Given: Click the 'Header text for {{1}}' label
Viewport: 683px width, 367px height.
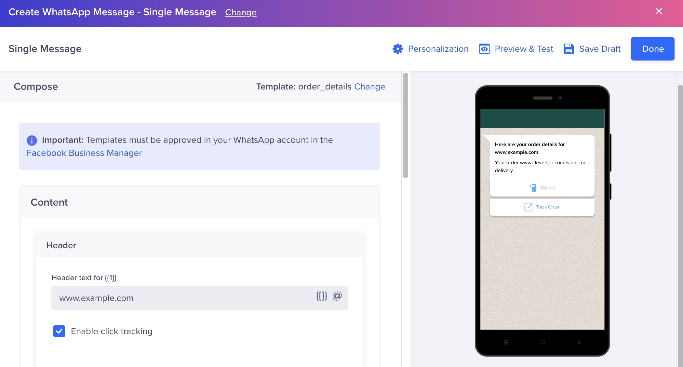Looking at the screenshot, I should (84, 278).
